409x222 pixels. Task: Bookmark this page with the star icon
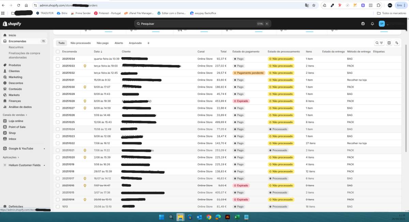[x=314, y=5]
